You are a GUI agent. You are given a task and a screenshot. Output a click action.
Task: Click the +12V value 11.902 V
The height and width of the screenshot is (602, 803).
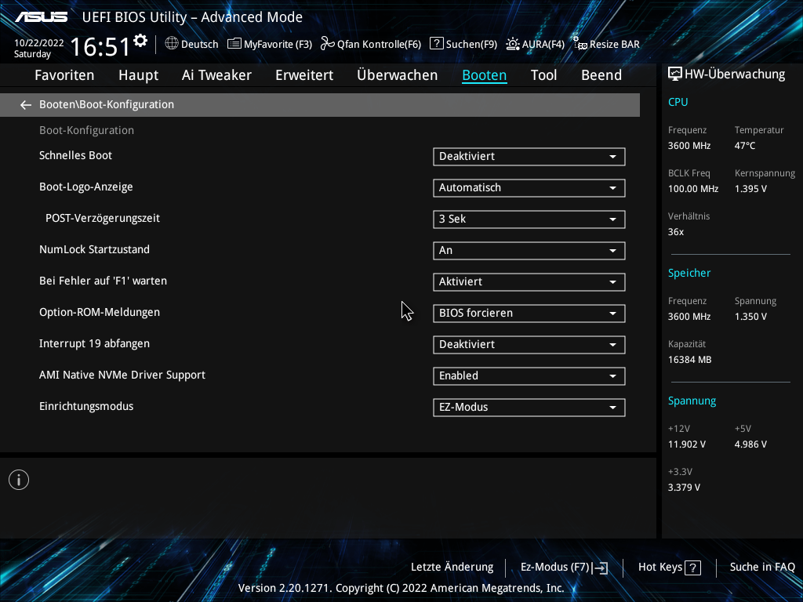click(x=687, y=445)
